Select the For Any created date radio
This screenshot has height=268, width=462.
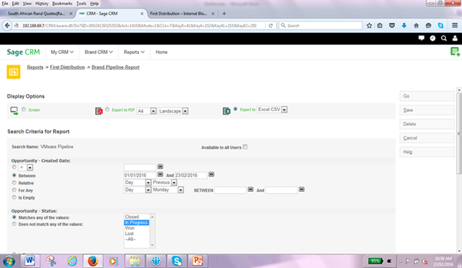click(14, 190)
